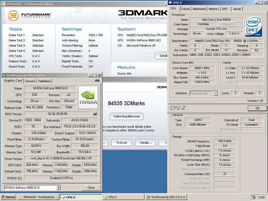The image size is (268, 201).
Task: Click the Level 2 cache value 6144 KBytes
Action: pos(250,77)
